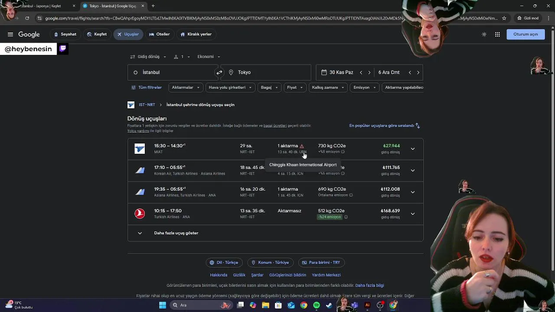Open the Emisyon filter dropdown
Image resolution: width=555 pixels, height=312 pixels.
(365, 88)
